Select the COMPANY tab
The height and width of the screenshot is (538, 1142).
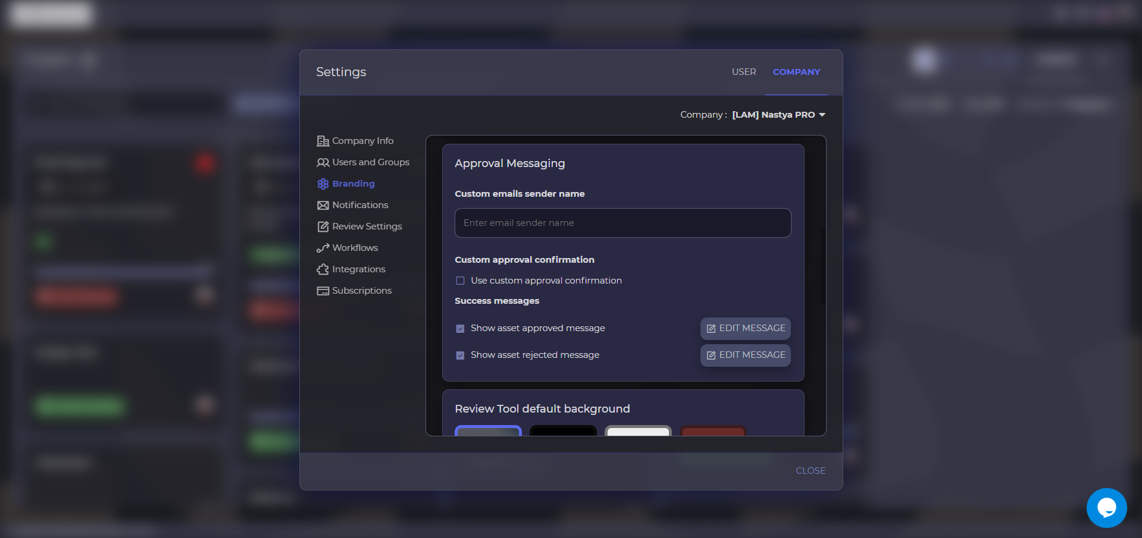[x=796, y=72]
